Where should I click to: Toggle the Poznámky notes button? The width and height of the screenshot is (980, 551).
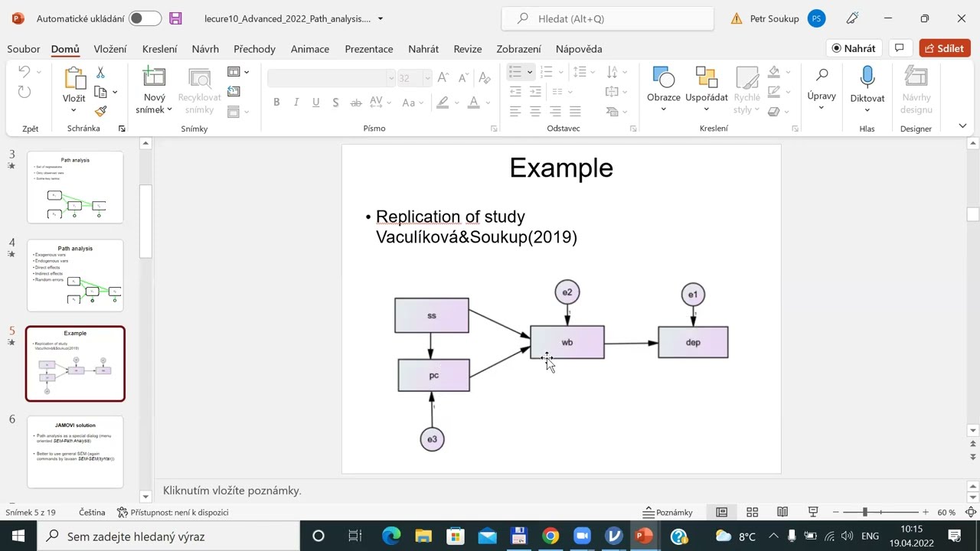click(x=668, y=512)
